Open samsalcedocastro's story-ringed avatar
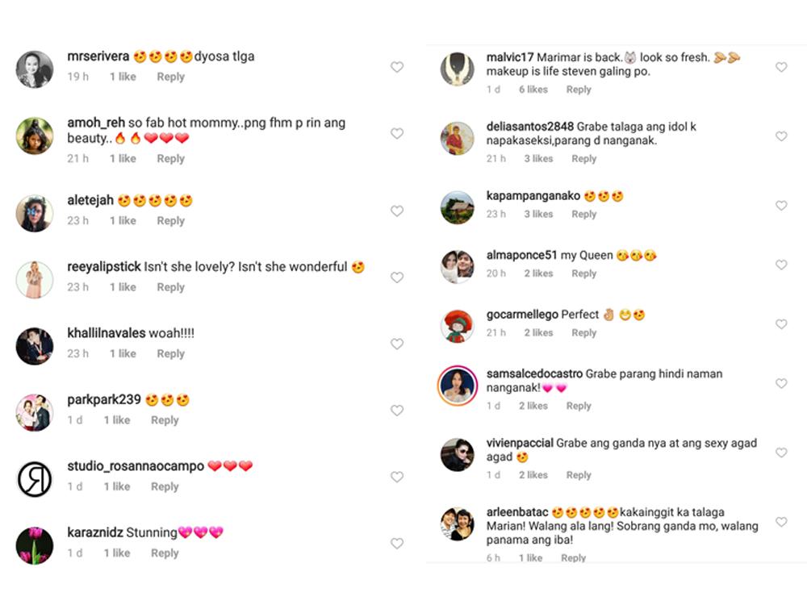 tap(458, 385)
